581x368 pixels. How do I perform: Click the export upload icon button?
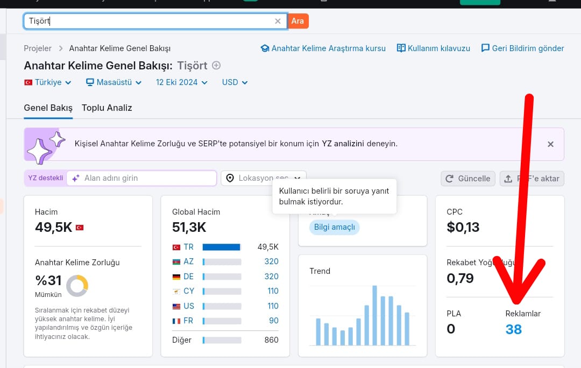coord(532,179)
